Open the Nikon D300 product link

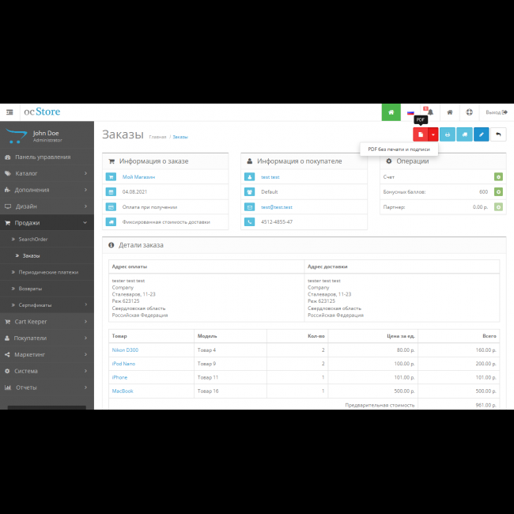(125, 350)
